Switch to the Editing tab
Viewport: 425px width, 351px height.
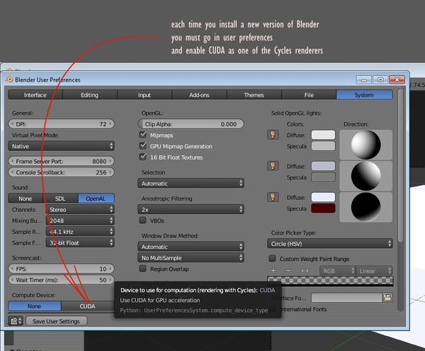point(90,95)
